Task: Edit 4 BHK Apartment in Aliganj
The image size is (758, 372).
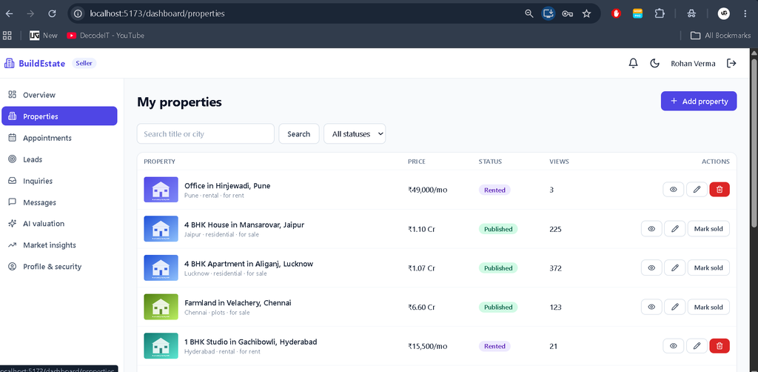Action: 675,268
